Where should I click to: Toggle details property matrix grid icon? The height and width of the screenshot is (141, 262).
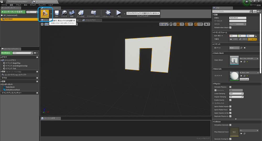255,11
